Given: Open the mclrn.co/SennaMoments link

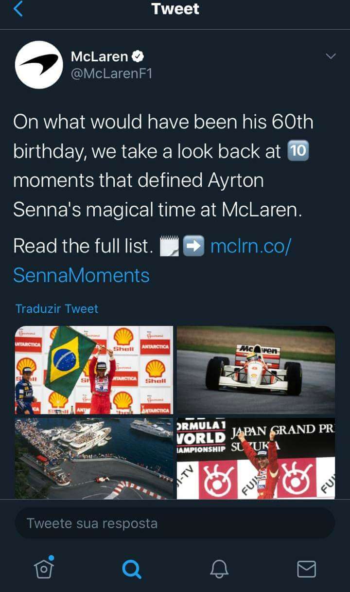Looking at the screenshot, I should pyautogui.click(x=250, y=246).
